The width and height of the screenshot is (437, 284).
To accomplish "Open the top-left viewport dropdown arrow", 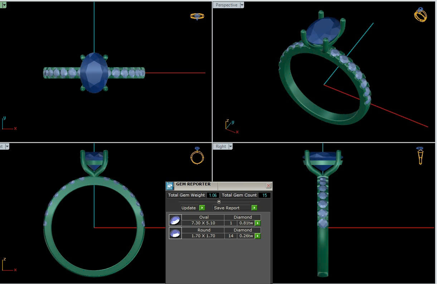I will (4, 5).
